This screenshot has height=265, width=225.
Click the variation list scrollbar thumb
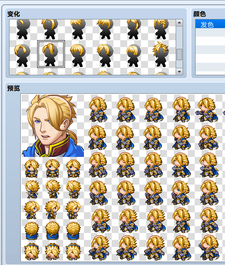179,54
